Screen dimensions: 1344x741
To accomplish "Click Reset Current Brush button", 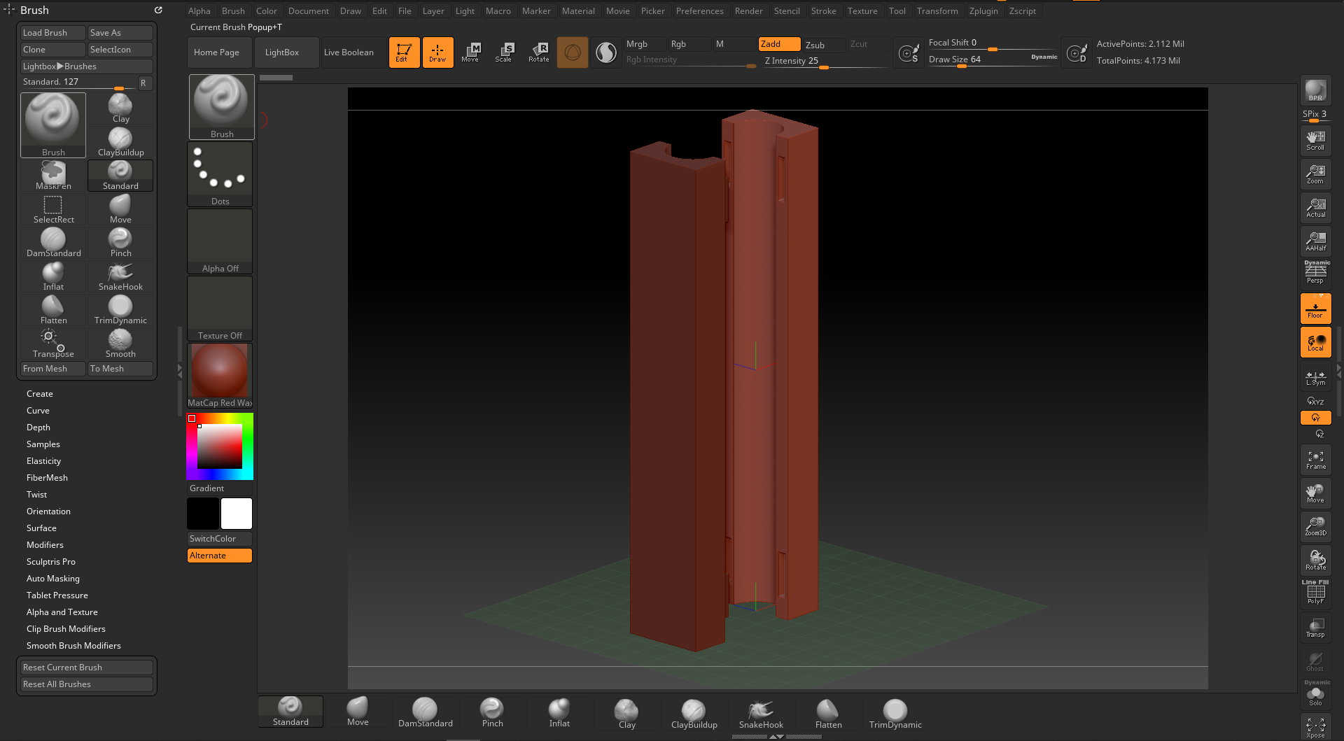I will click(87, 668).
